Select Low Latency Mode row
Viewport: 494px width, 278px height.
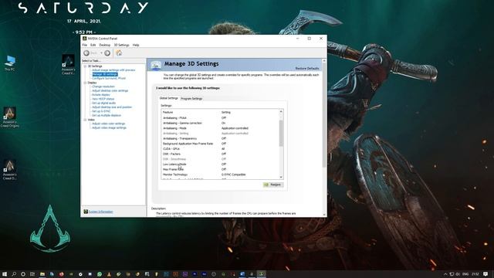click(x=220, y=164)
